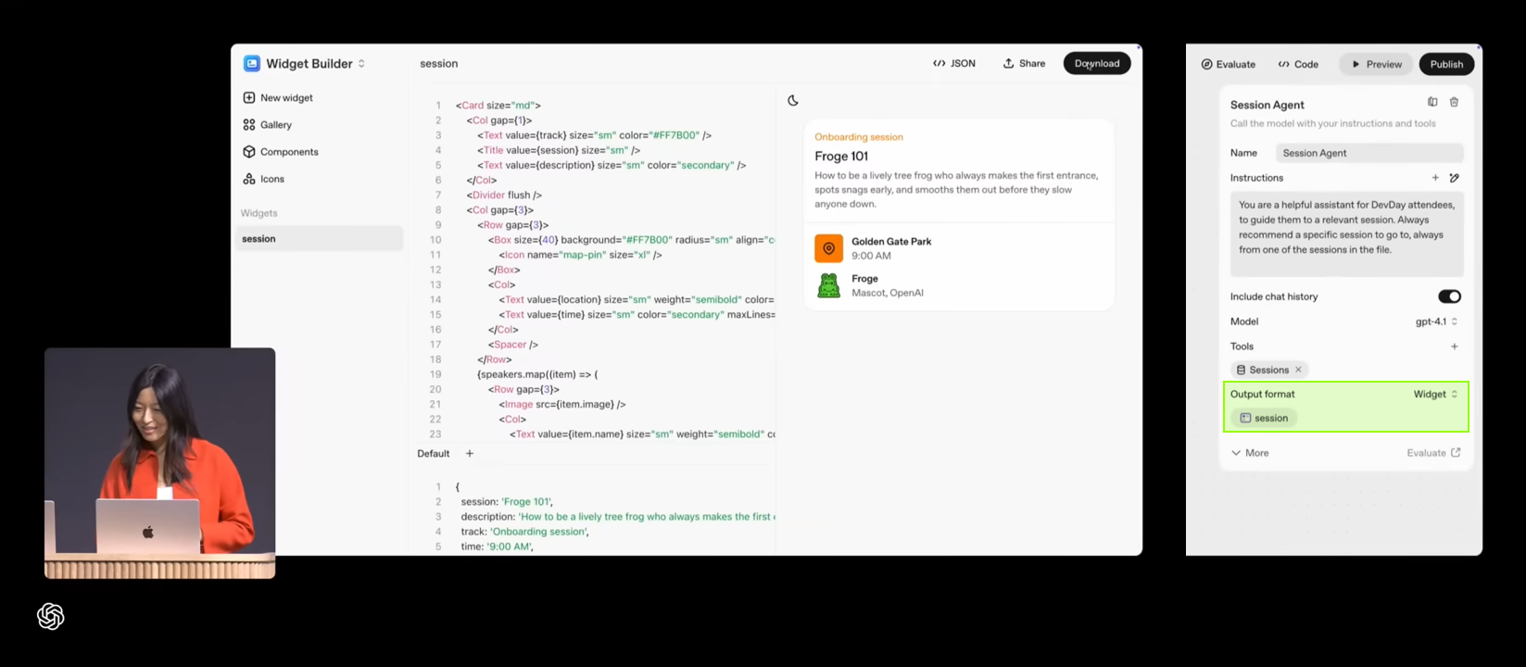Image resolution: width=1526 pixels, height=667 pixels.
Task: Click the 9:00 AM time in preview
Action: pyautogui.click(x=871, y=256)
